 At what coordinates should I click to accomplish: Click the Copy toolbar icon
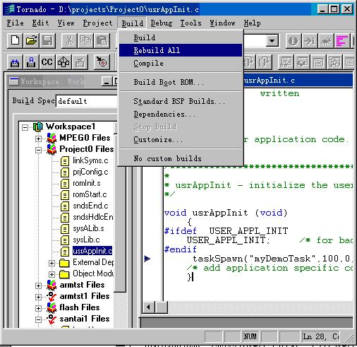pos(85,41)
